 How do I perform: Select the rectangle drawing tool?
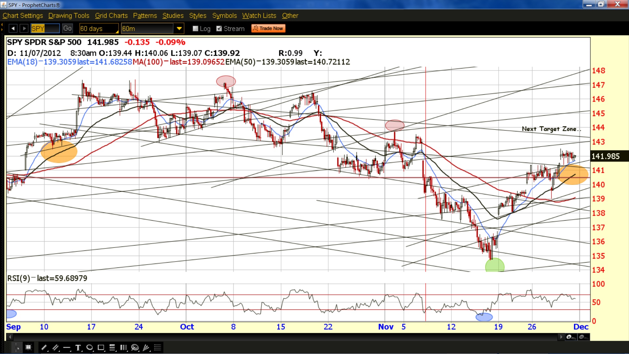101,347
